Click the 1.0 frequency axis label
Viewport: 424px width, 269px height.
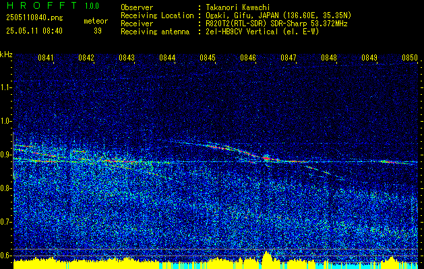pos(5,121)
